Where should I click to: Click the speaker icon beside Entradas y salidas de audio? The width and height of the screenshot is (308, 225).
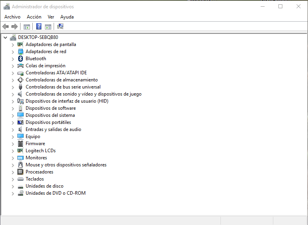click(x=20, y=129)
